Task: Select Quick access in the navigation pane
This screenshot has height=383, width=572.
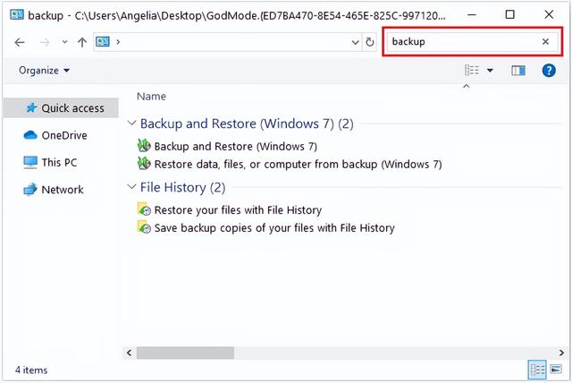Action: pyautogui.click(x=61, y=108)
